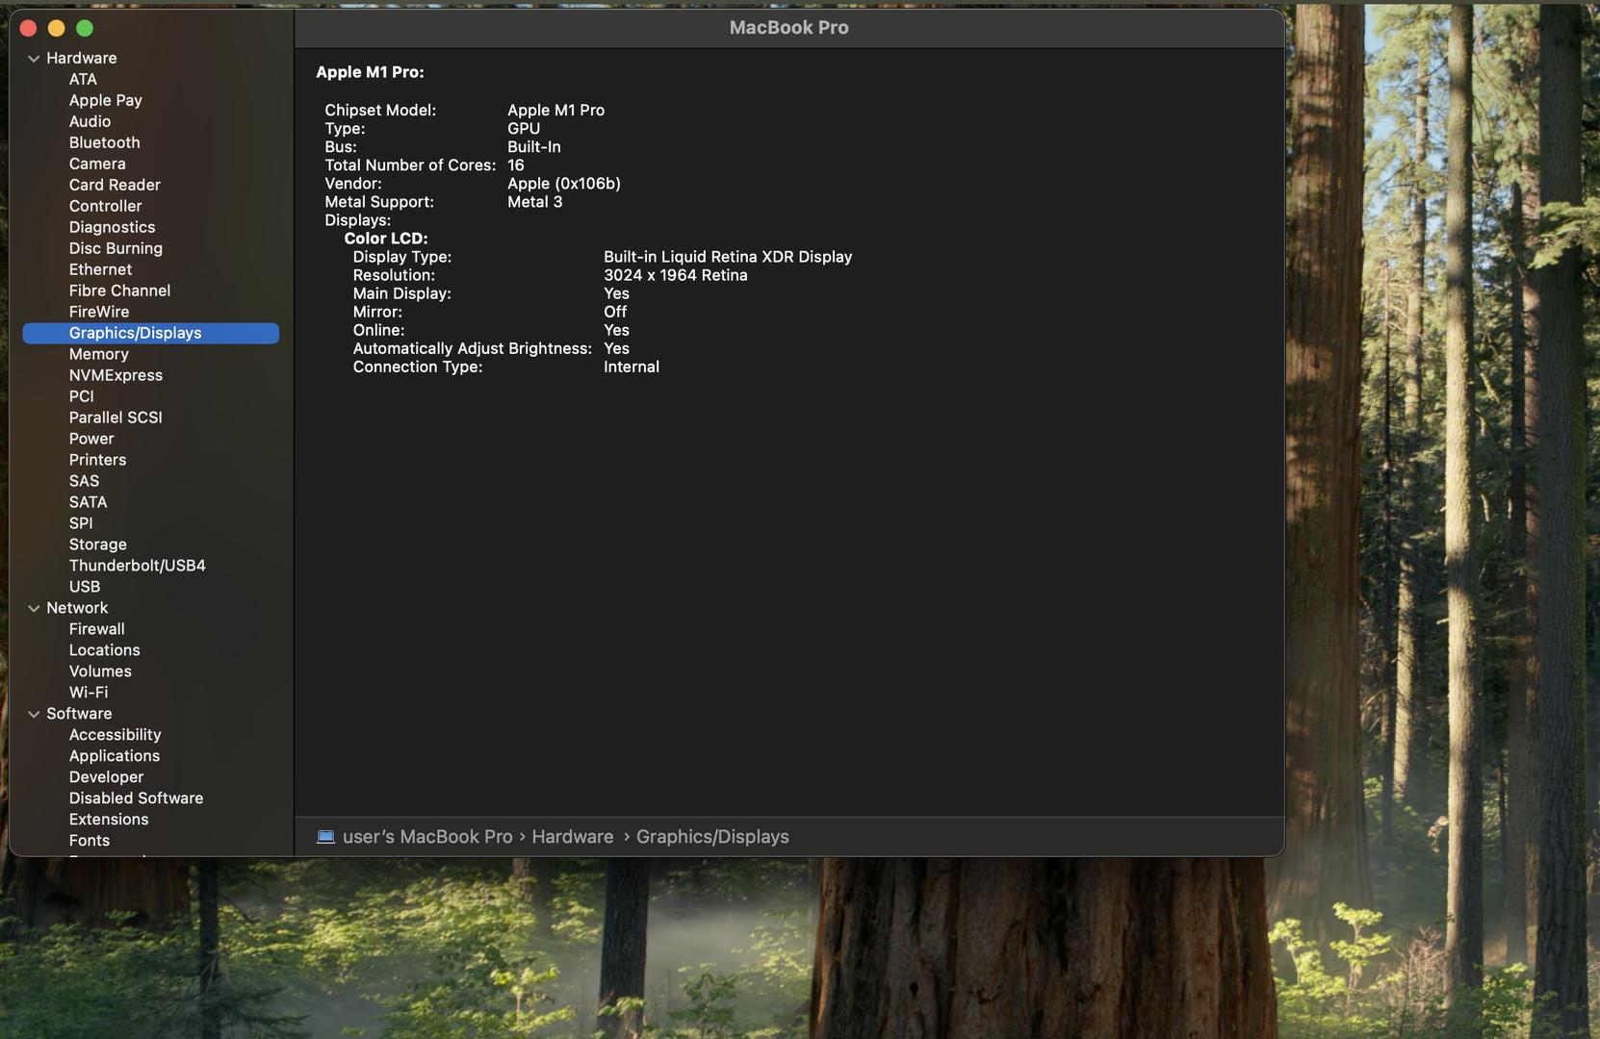The width and height of the screenshot is (1600, 1039).
Task: Click the MacBook Pro window title
Action: point(788,28)
